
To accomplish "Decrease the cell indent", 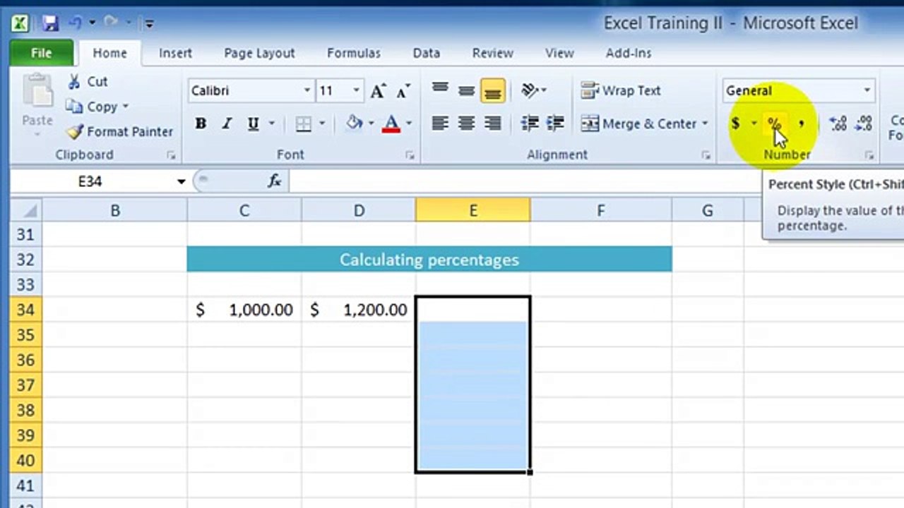I will (530, 124).
